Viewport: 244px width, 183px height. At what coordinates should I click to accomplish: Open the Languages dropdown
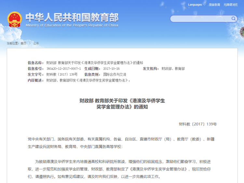[197, 5]
